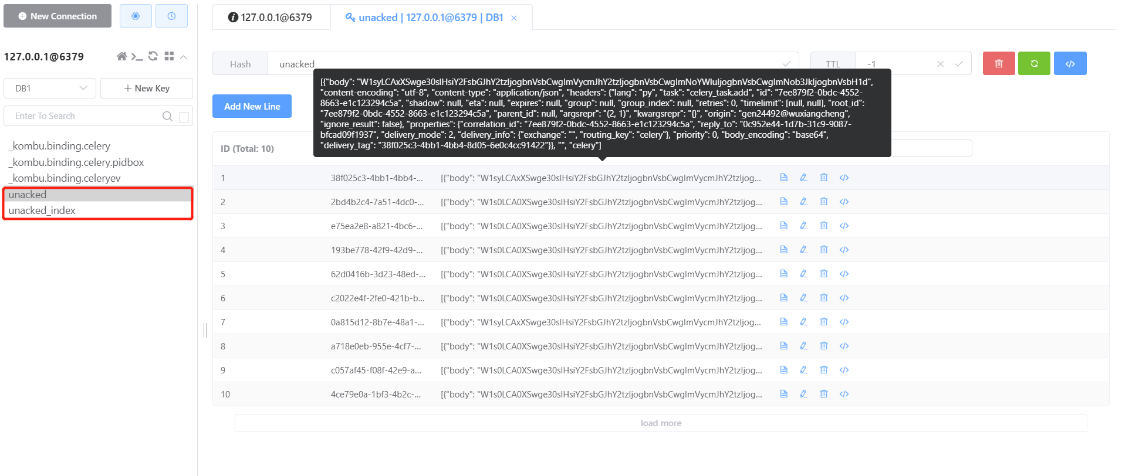Edit row 1 entry 38f025c3-4bb1
Viewport: 1122px width, 476px height.
(x=804, y=178)
